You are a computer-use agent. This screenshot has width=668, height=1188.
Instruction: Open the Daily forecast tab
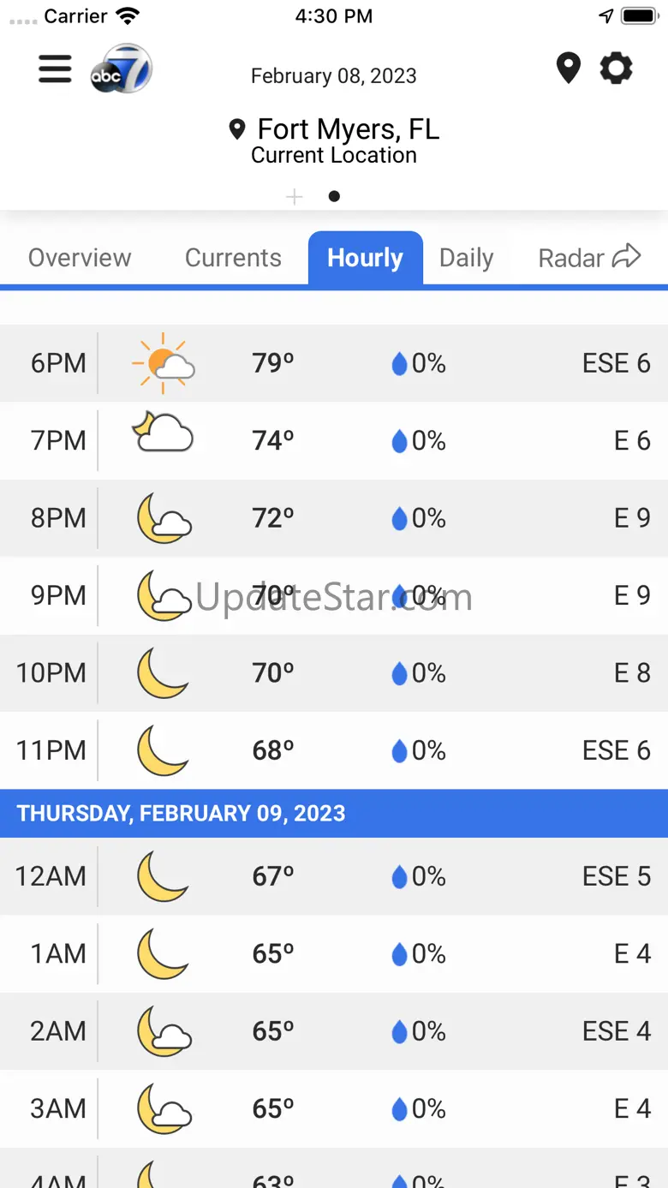pyautogui.click(x=466, y=258)
